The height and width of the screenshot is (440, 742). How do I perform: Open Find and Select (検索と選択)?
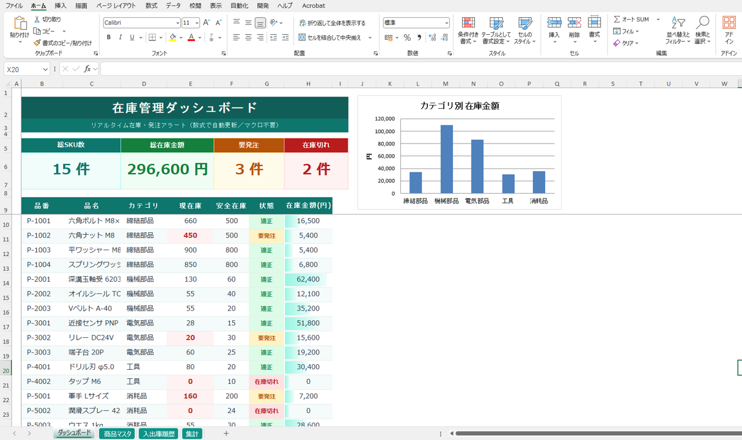[x=703, y=31]
